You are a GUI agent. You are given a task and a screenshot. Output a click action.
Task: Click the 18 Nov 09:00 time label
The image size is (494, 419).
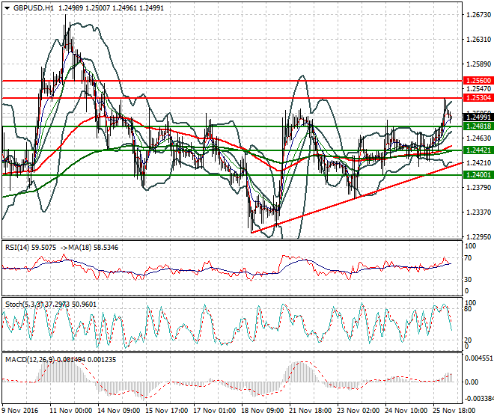(x=263, y=411)
